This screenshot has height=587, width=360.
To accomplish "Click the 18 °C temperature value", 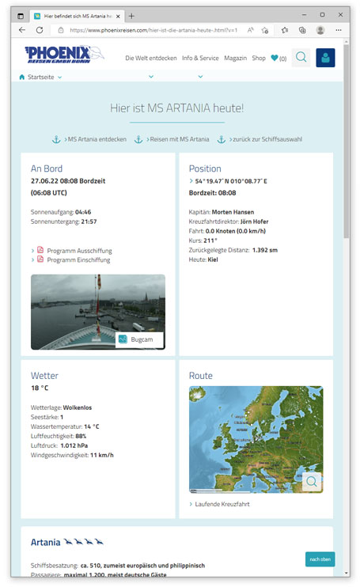I will pyautogui.click(x=40, y=388).
